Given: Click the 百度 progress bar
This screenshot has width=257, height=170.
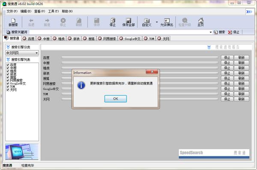Looking at the screenshot, I should [x=140, y=58].
